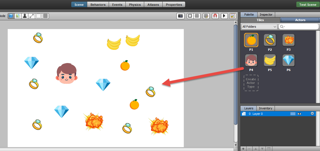Screen dimensions: 320x151
Task: Move layer down with the down-triangle button
Action: coord(262,149)
